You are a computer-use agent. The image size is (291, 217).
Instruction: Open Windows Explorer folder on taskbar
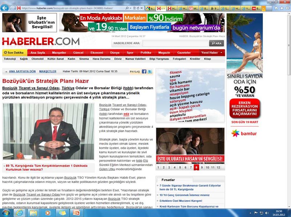[33, 213]
